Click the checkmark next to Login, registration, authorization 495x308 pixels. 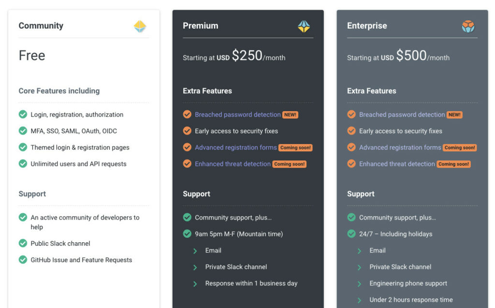tap(23, 114)
